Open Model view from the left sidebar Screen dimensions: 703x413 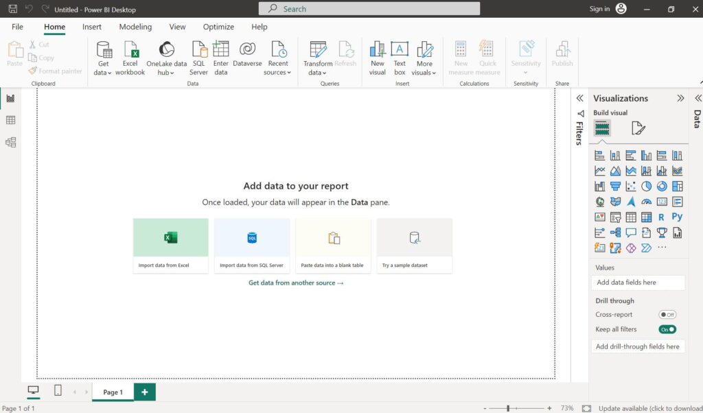click(x=10, y=142)
